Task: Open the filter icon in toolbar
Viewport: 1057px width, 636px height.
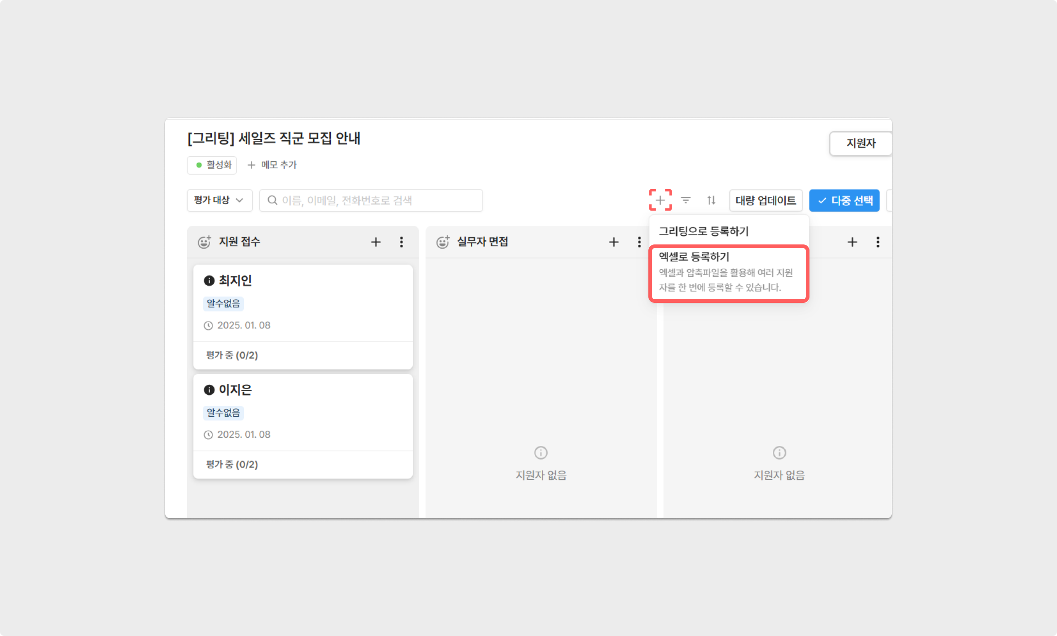Action: click(685, 200)
